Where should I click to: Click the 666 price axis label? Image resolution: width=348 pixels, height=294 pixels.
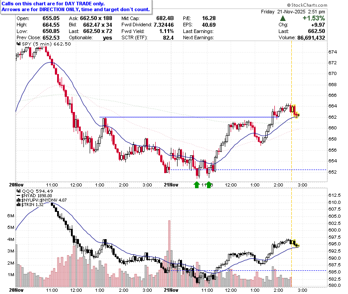pos(332,95)
